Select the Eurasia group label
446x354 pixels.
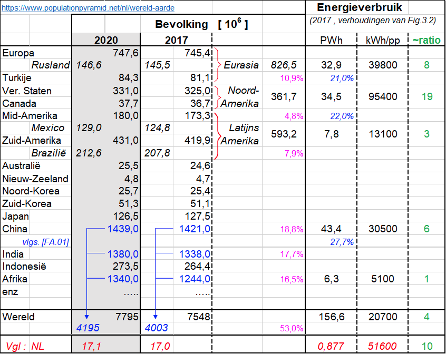[x=241, y=65]
